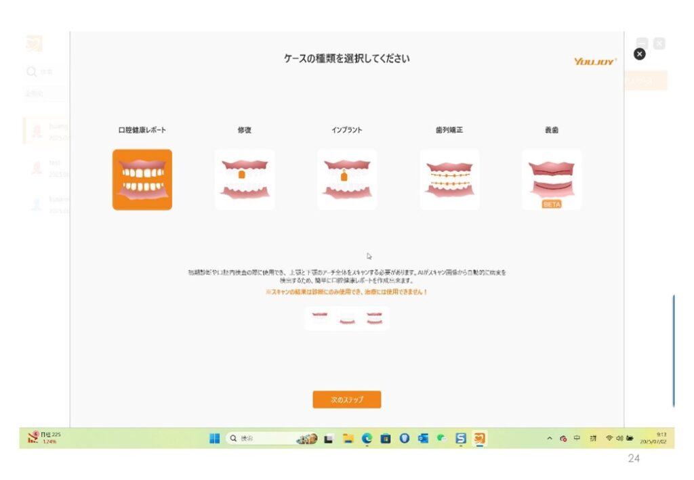Open the Outlook taskbar icon
This screenshot has height=480, width=694.
[x=423, y=439]
